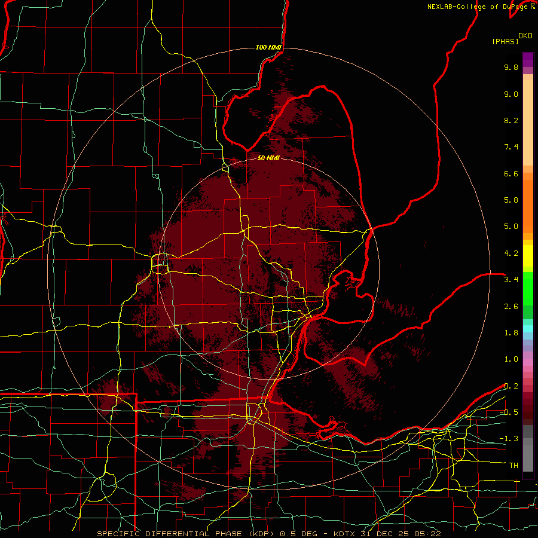Click the 1.0 value on color scale
This screenshot has height=538, width=538.
coord(511,359)
